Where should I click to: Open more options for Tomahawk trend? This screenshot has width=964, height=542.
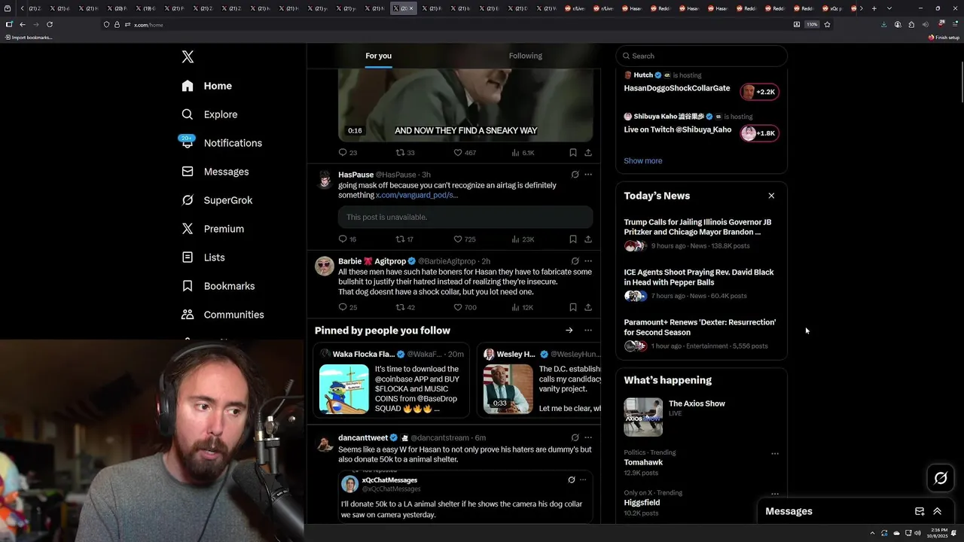click(x=775, y=454)
